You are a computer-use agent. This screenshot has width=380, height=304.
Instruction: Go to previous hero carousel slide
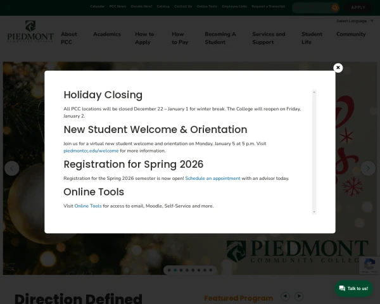12,168
